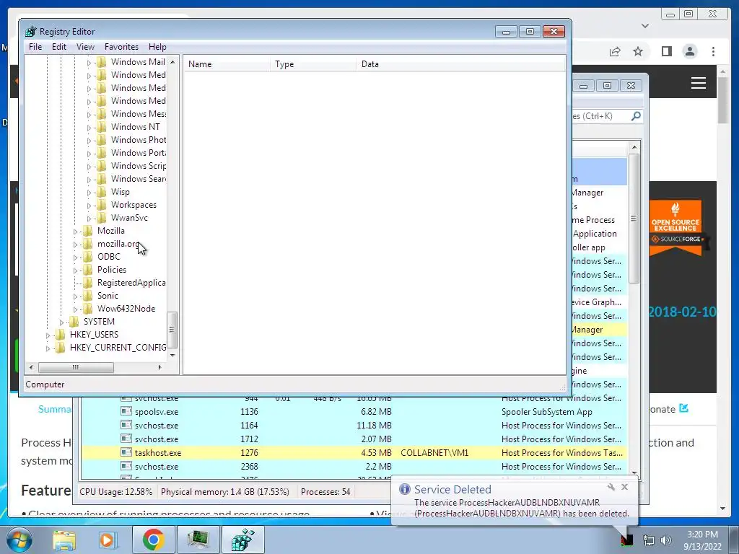Select the Windows Search key
This screenshot has width=739, height=554.
coord(138,179)
